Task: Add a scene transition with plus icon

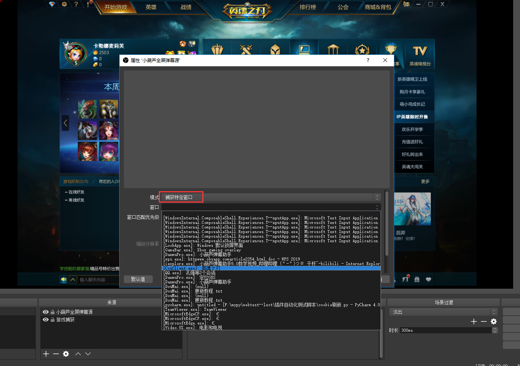Action: click(474, 321)
